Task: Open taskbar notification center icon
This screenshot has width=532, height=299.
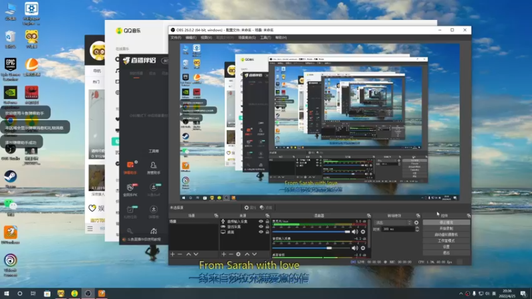Action: [x=523, y=294]
